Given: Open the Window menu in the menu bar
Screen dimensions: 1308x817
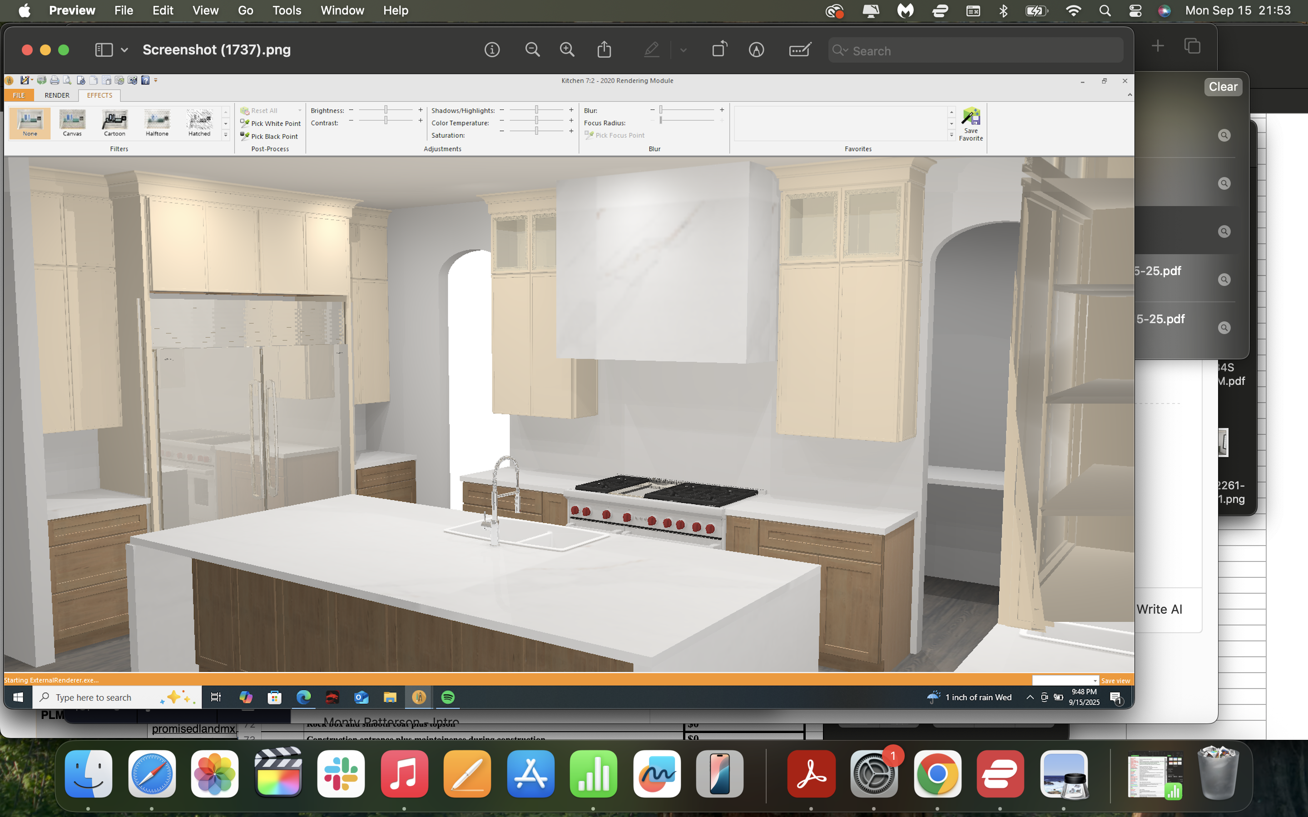Looking at the screenshot, I should [342, 11].
